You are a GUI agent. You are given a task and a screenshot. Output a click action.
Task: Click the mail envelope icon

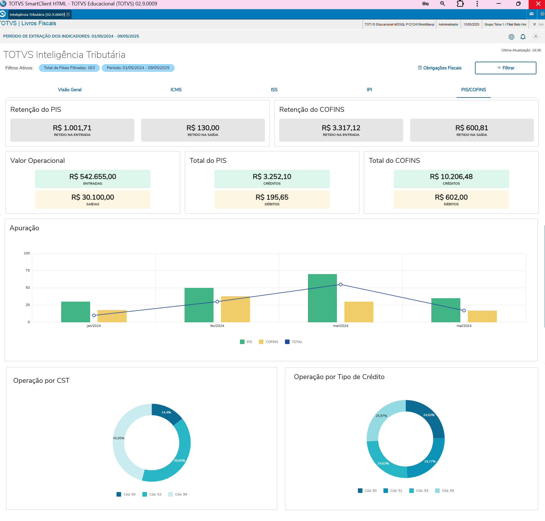[532, 14]
